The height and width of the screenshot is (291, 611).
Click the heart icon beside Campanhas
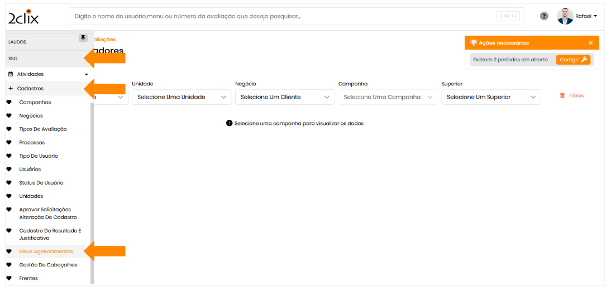pyautogui.click(x=9, y=103)
